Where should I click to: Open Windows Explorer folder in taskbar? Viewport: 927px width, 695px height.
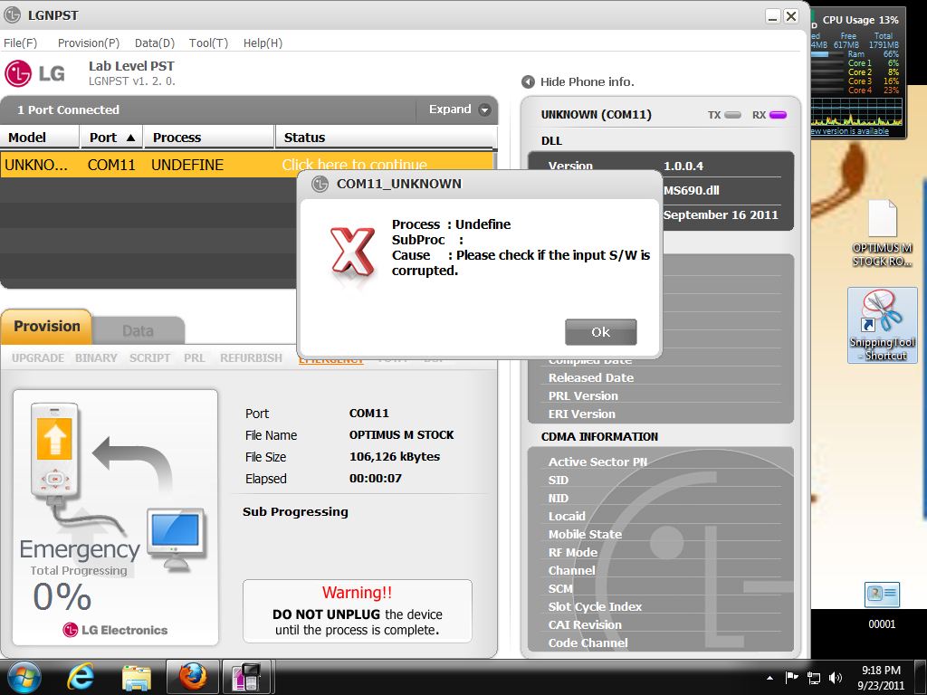[137, 677]
